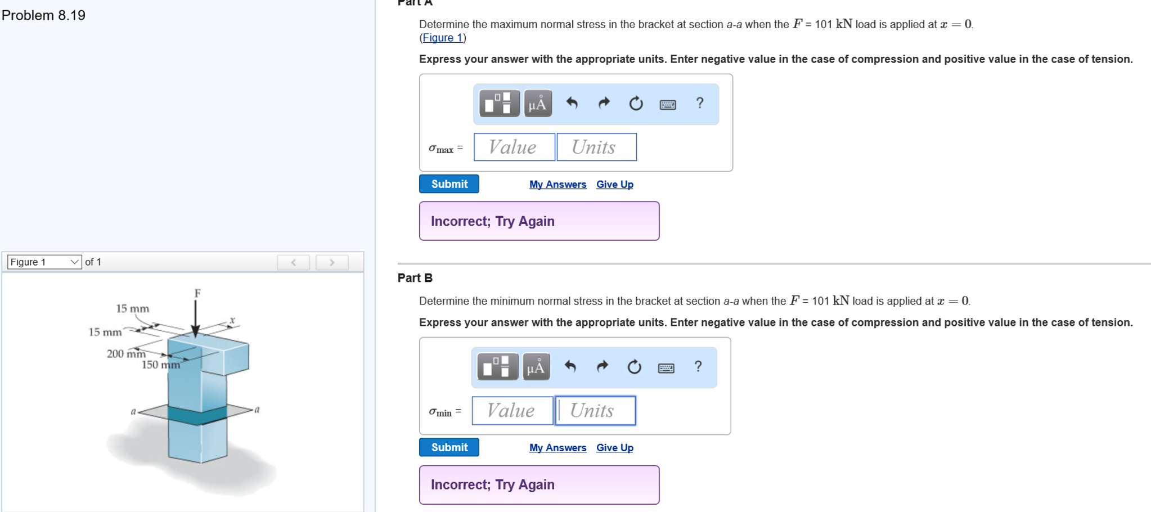The width and height of the screenshot is (1151, 512).
Task: Reset Part A answer with circular arrow
Action: coord(636,103)
